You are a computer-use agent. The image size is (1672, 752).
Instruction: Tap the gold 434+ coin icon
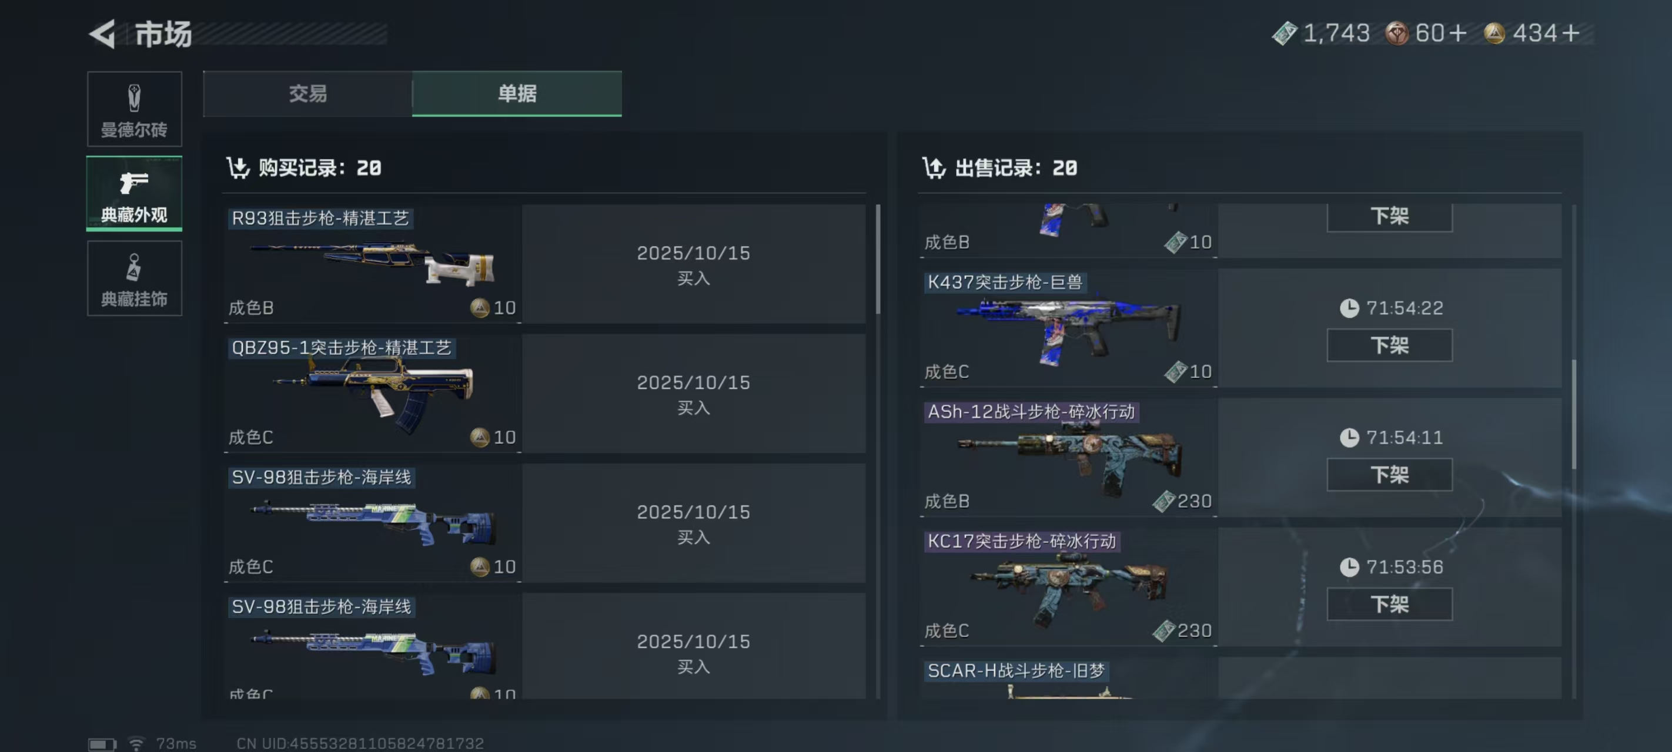click(1494, 33)
